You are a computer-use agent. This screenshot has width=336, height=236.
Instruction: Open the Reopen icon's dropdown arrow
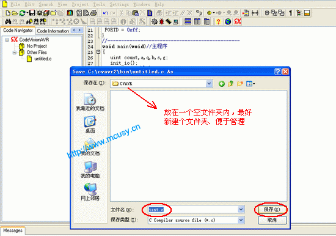(27, 13)
